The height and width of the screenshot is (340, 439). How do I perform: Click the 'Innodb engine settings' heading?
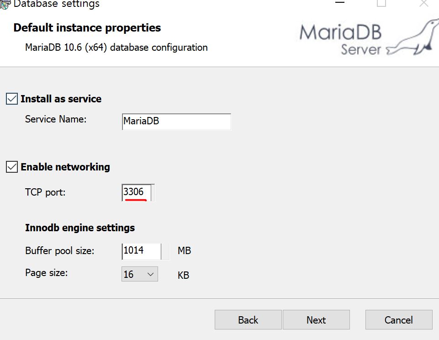point(80,228)
